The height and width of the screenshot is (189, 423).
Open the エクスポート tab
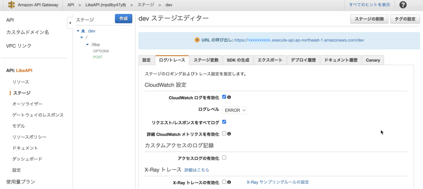[x=270, y=60]
